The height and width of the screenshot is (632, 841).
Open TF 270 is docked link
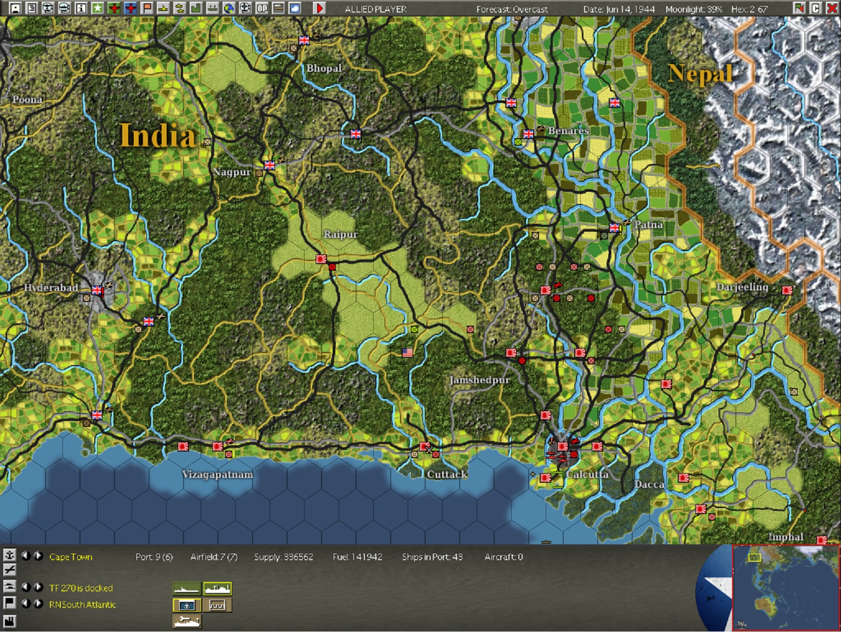81,588
